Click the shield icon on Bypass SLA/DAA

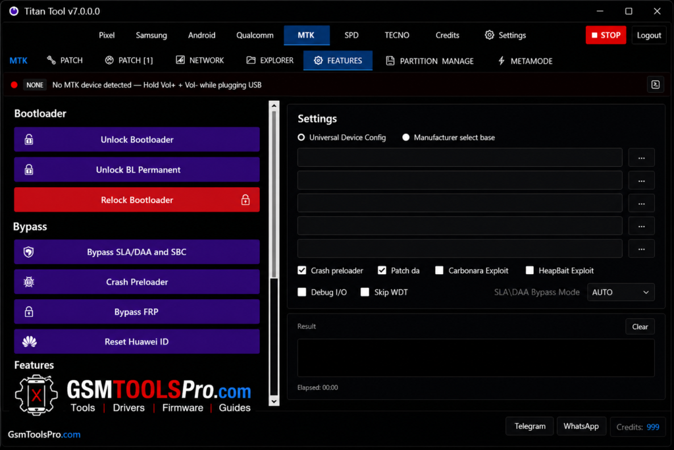29,252
